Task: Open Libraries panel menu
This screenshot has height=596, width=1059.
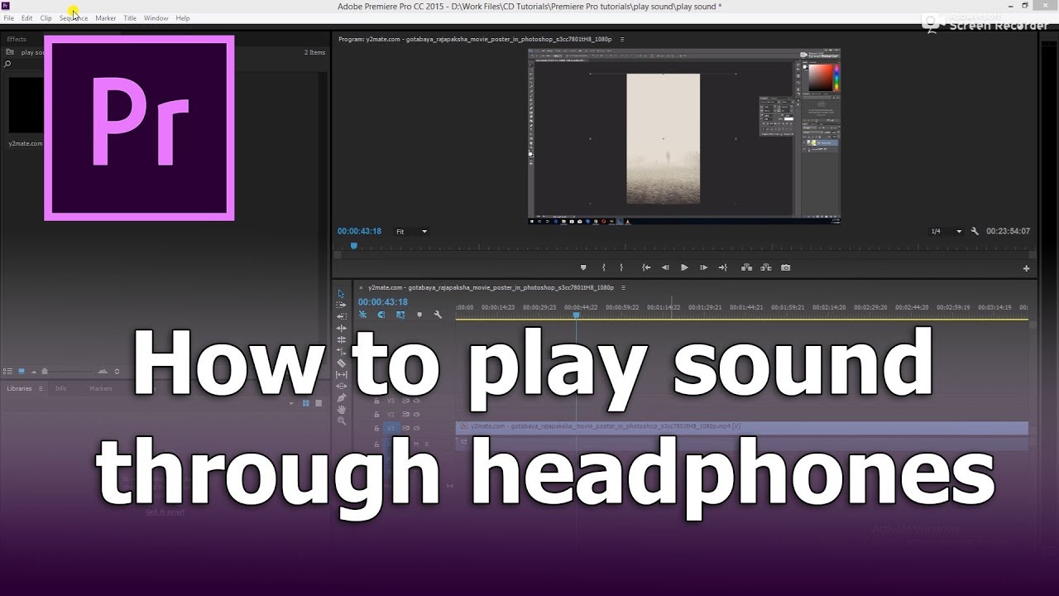Action: pyautogui.click(x=41, y=388)
